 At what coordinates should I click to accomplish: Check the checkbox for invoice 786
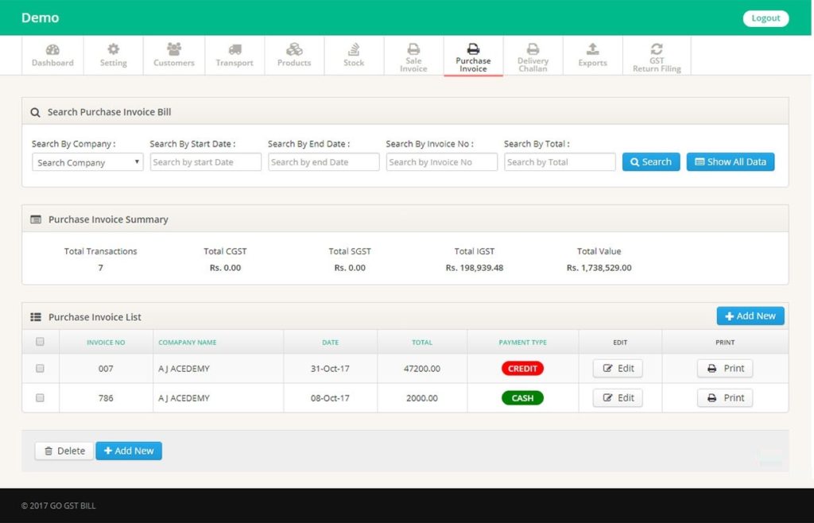[x=41, y=397]
